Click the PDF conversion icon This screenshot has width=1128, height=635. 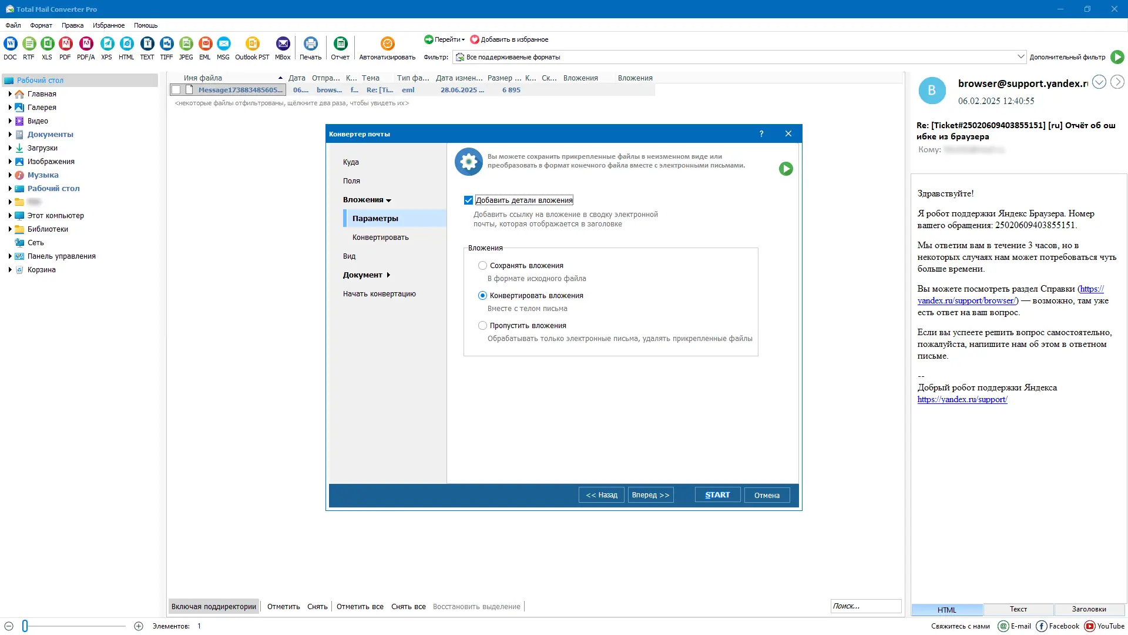point(65,44)
